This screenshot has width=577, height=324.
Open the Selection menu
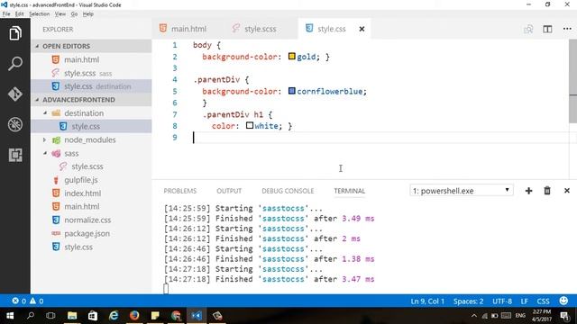39,14
